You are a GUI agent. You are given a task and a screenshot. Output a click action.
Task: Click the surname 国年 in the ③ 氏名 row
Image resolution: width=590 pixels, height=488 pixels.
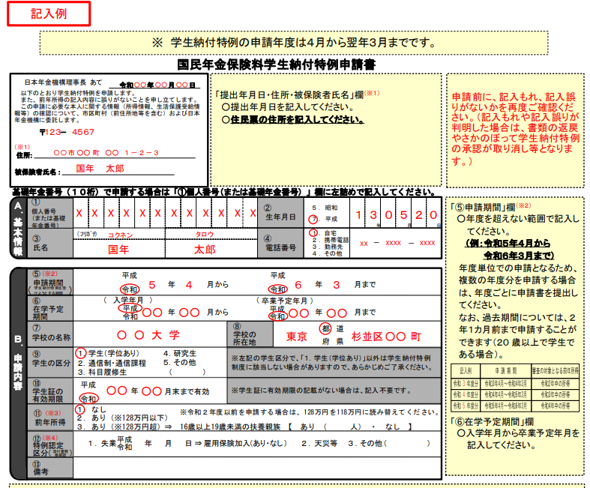pyautogui.click(x=118, y=250)
